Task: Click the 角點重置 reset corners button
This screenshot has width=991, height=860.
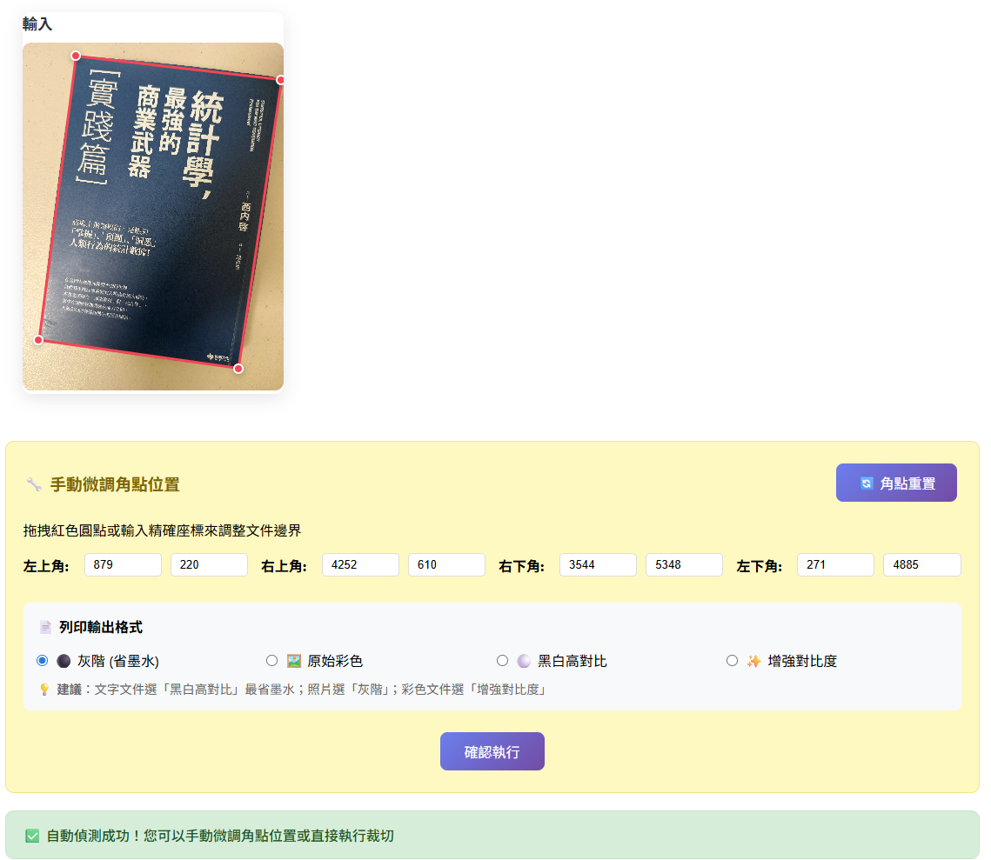Action: click(895, 483)
